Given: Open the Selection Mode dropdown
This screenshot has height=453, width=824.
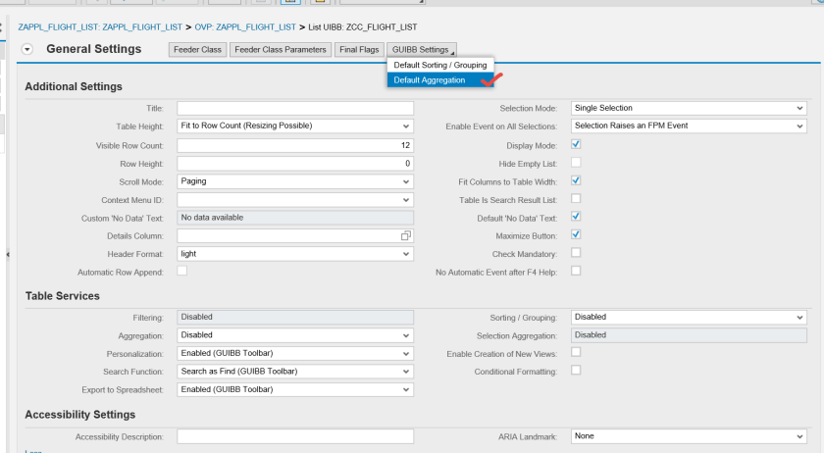Looking at the screenshot, I should [689, 108].
